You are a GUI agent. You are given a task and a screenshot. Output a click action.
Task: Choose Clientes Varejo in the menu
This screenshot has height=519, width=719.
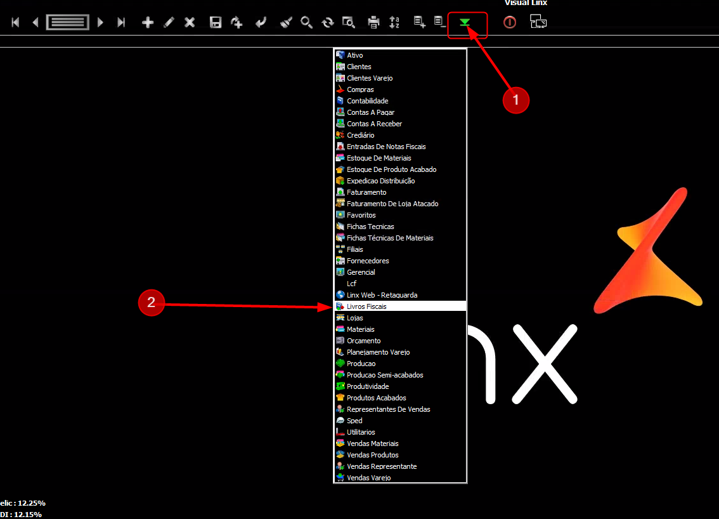pos(400,78)
